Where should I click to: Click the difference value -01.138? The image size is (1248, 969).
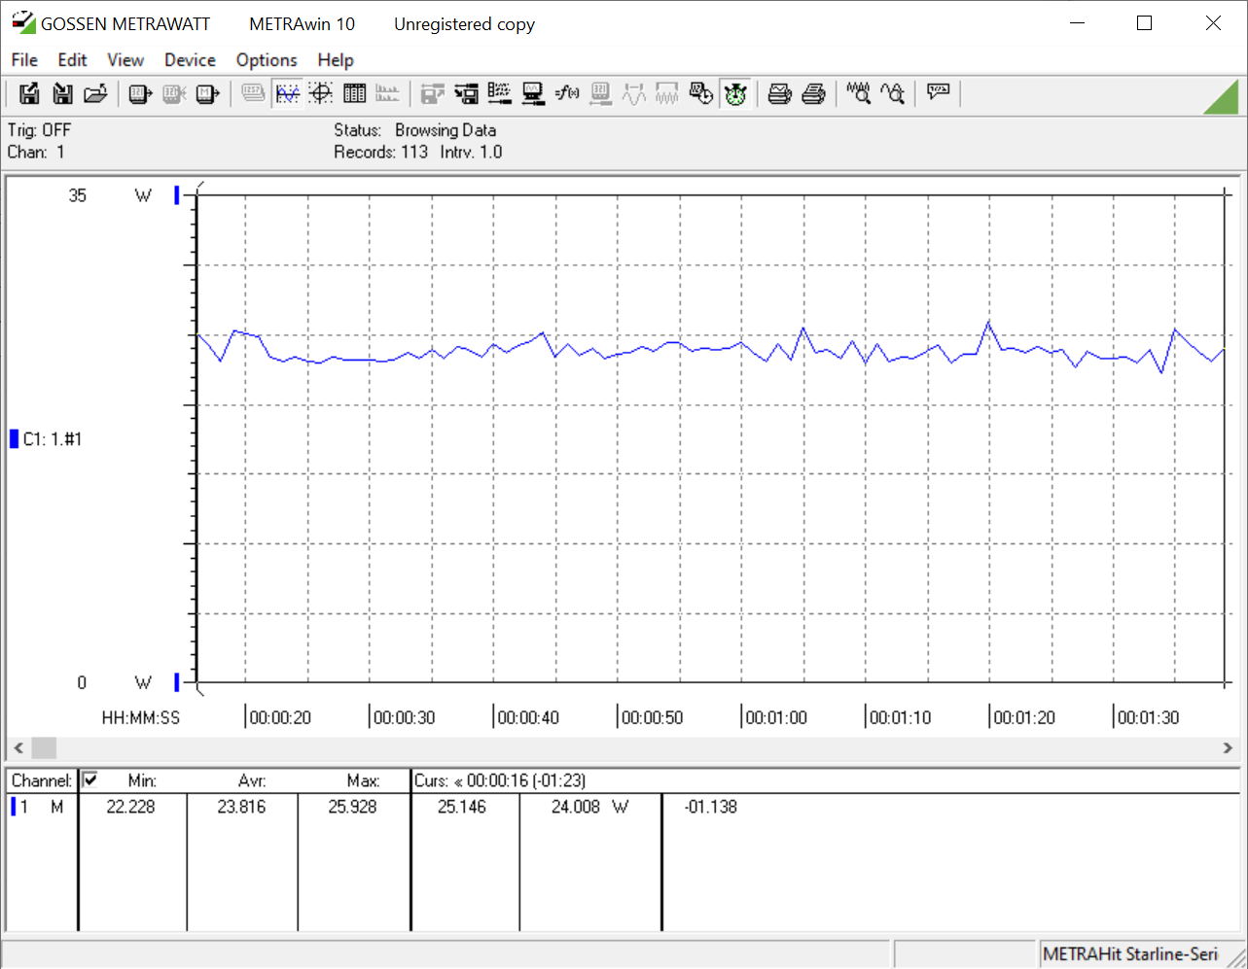(x=711, y=807)
